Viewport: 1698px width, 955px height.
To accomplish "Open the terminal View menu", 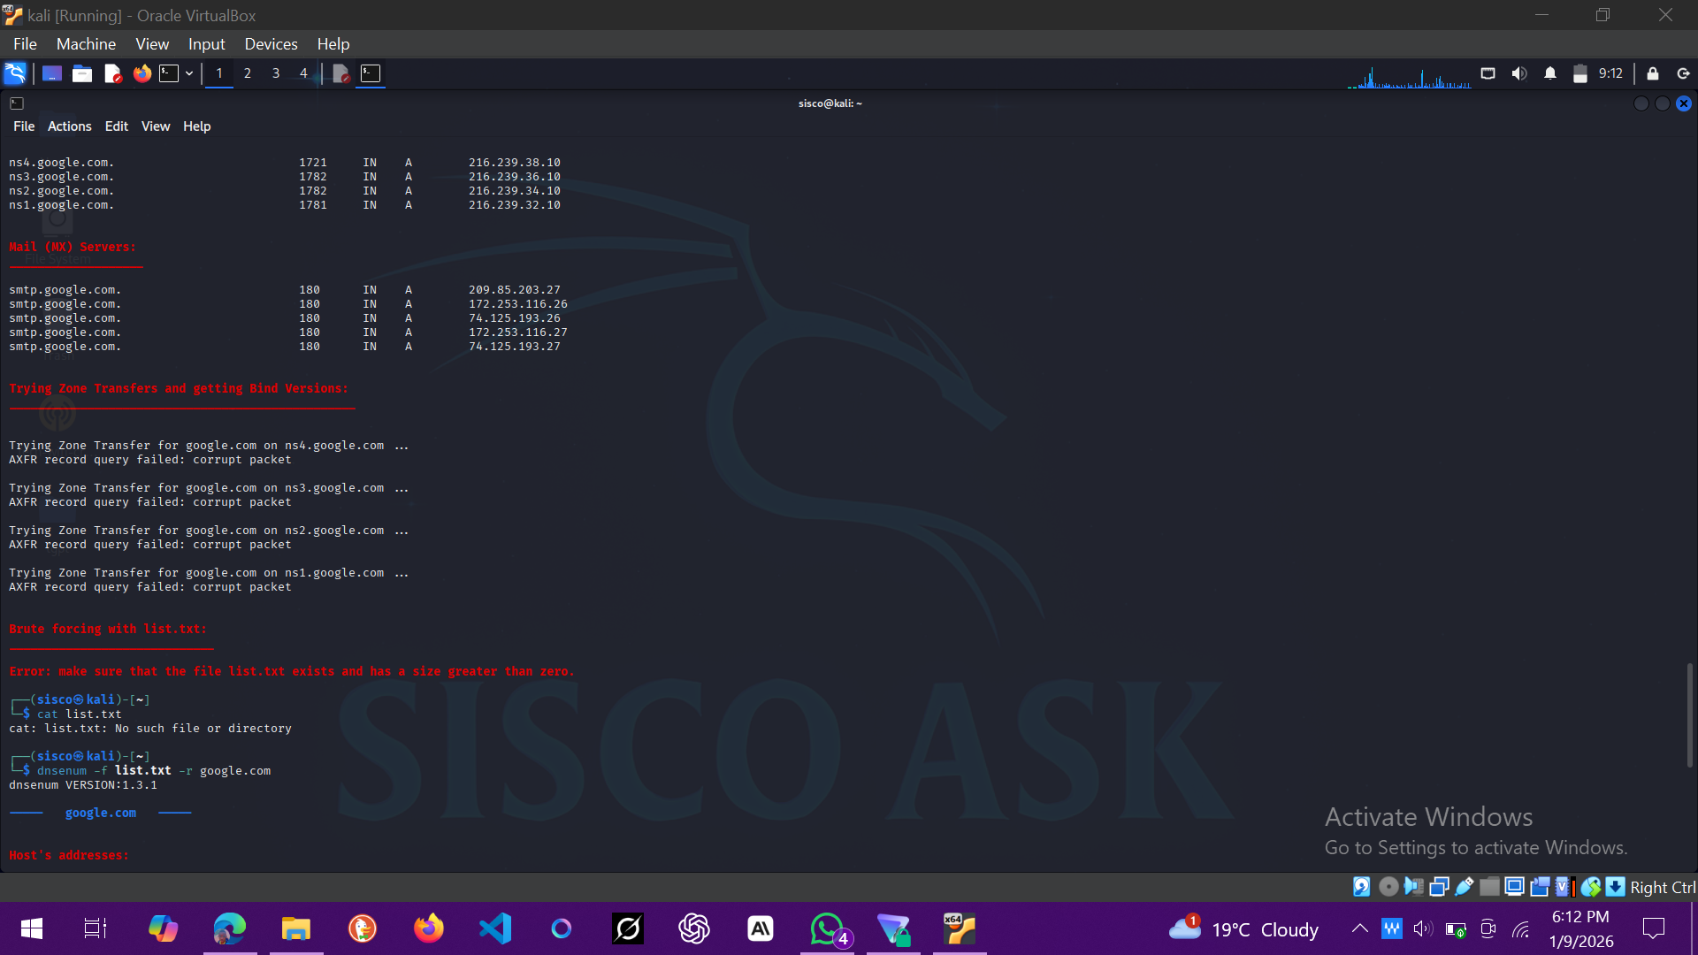I will 156,126.
